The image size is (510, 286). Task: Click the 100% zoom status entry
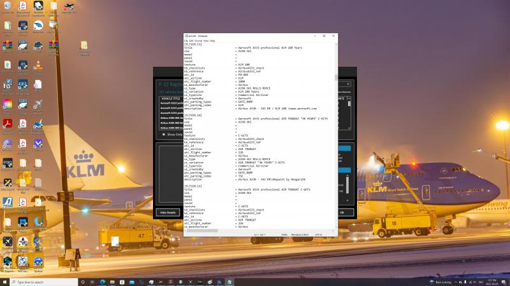284,235
